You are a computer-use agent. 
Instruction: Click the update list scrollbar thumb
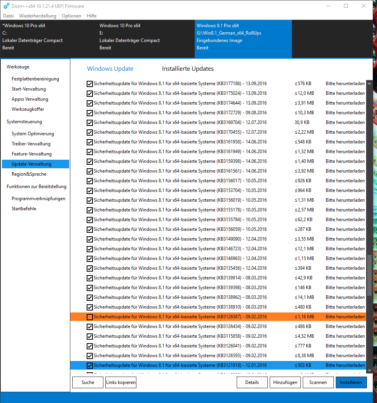coord(369,275)
